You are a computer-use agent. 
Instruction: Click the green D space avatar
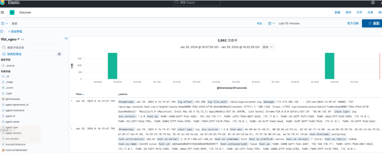[x=12, y=12]
